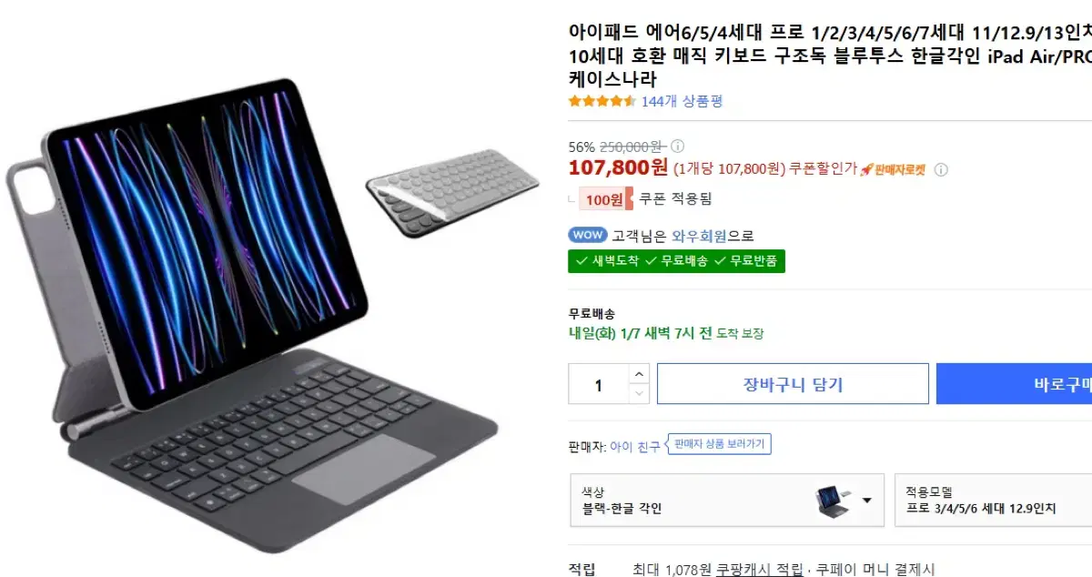Add item with 장바구니 담기 button

[793, 384]
